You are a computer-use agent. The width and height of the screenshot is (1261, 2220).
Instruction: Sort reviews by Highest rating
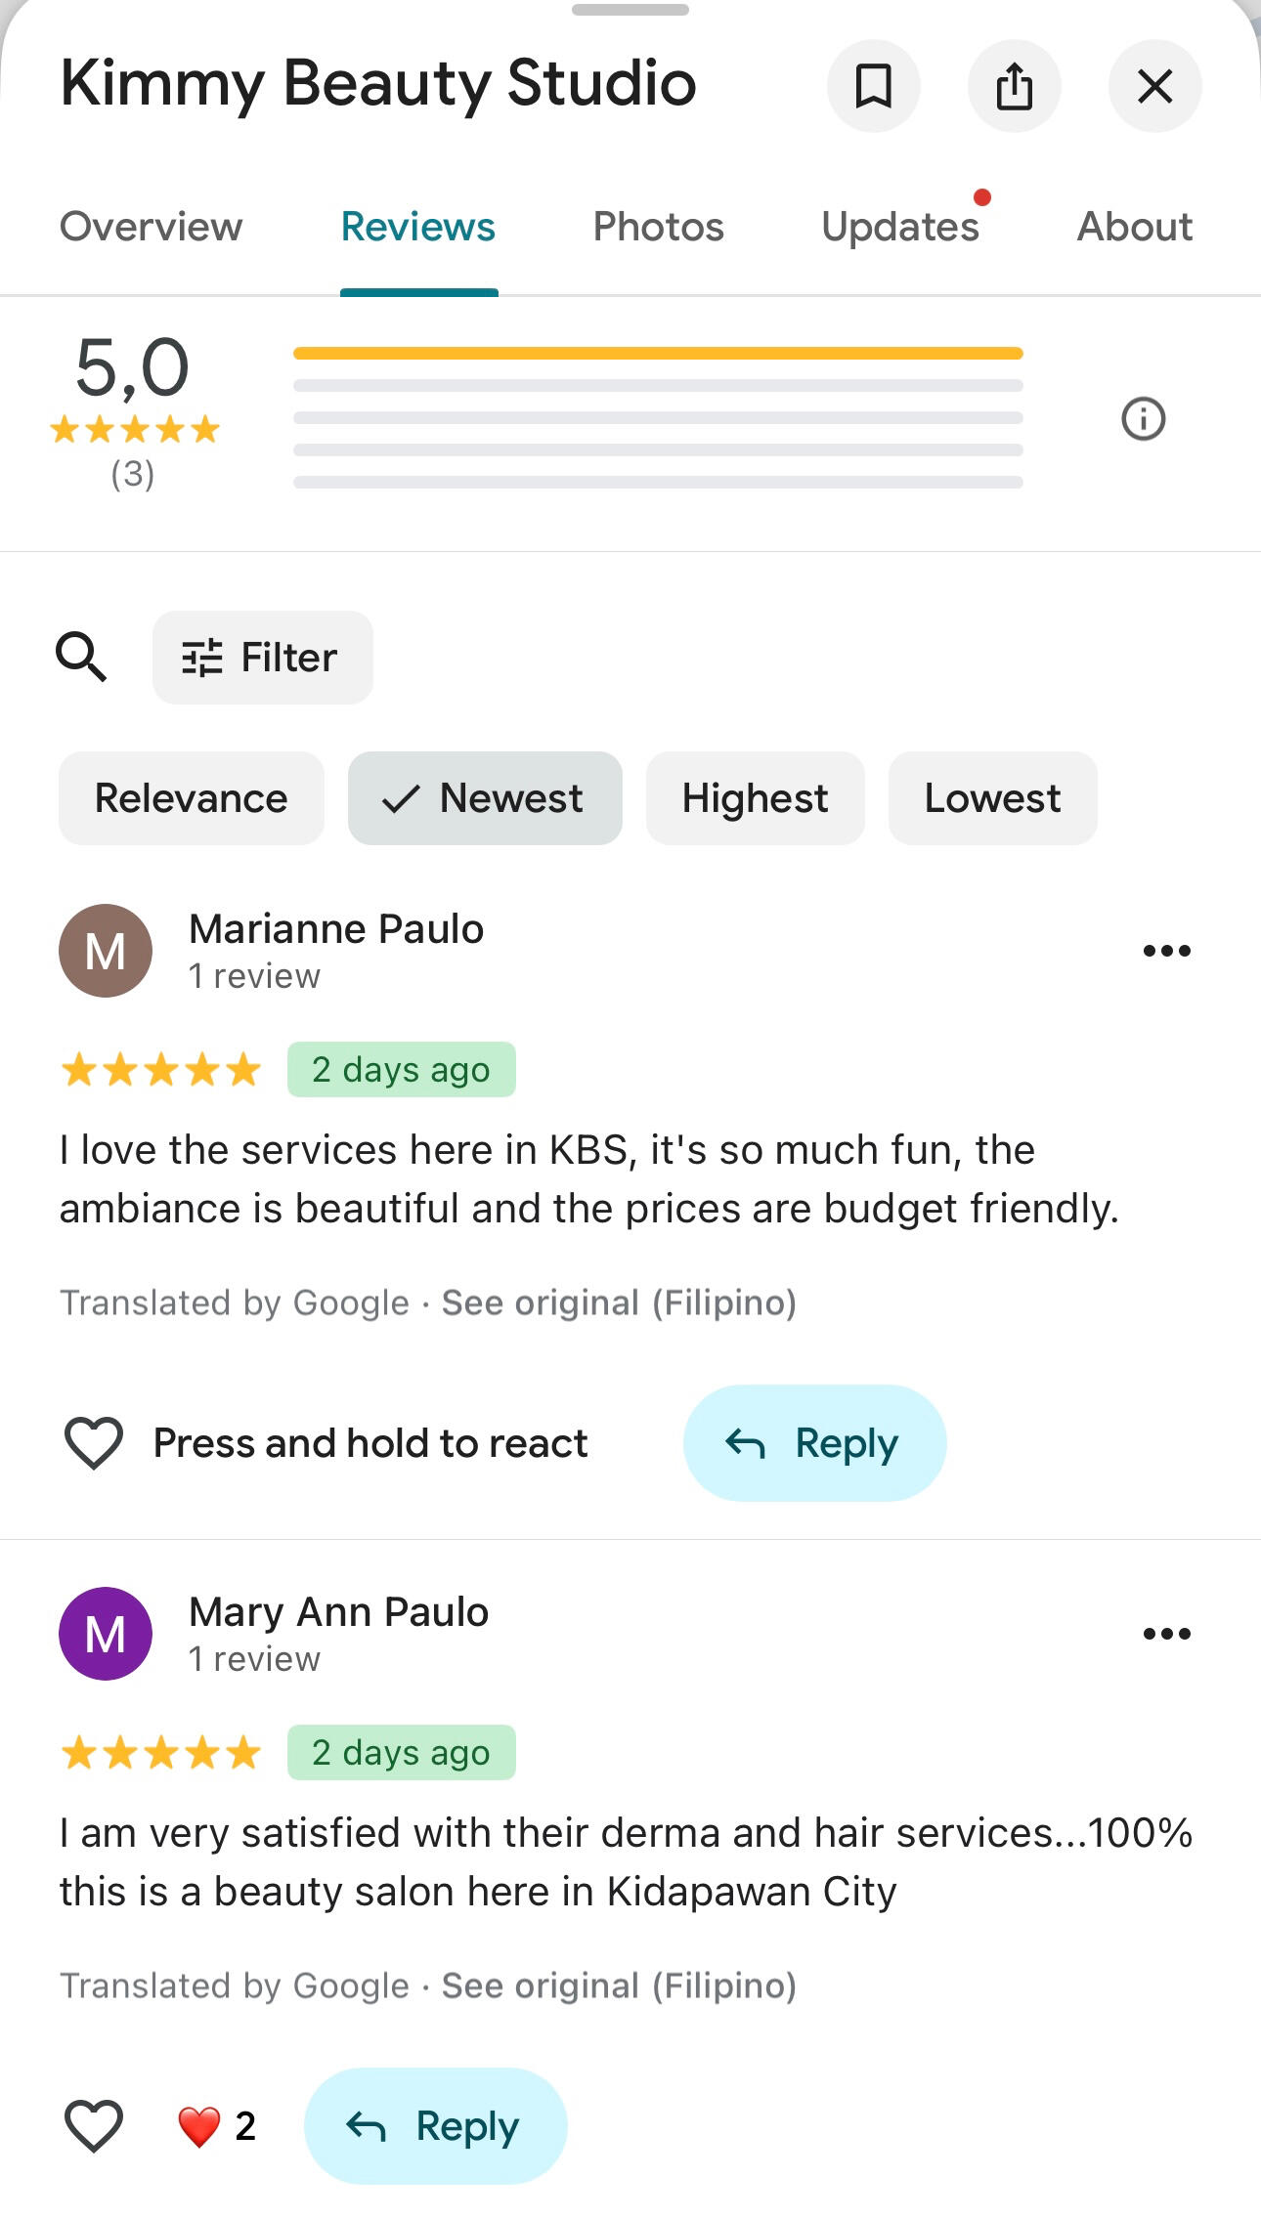click(x=755, y=798)
